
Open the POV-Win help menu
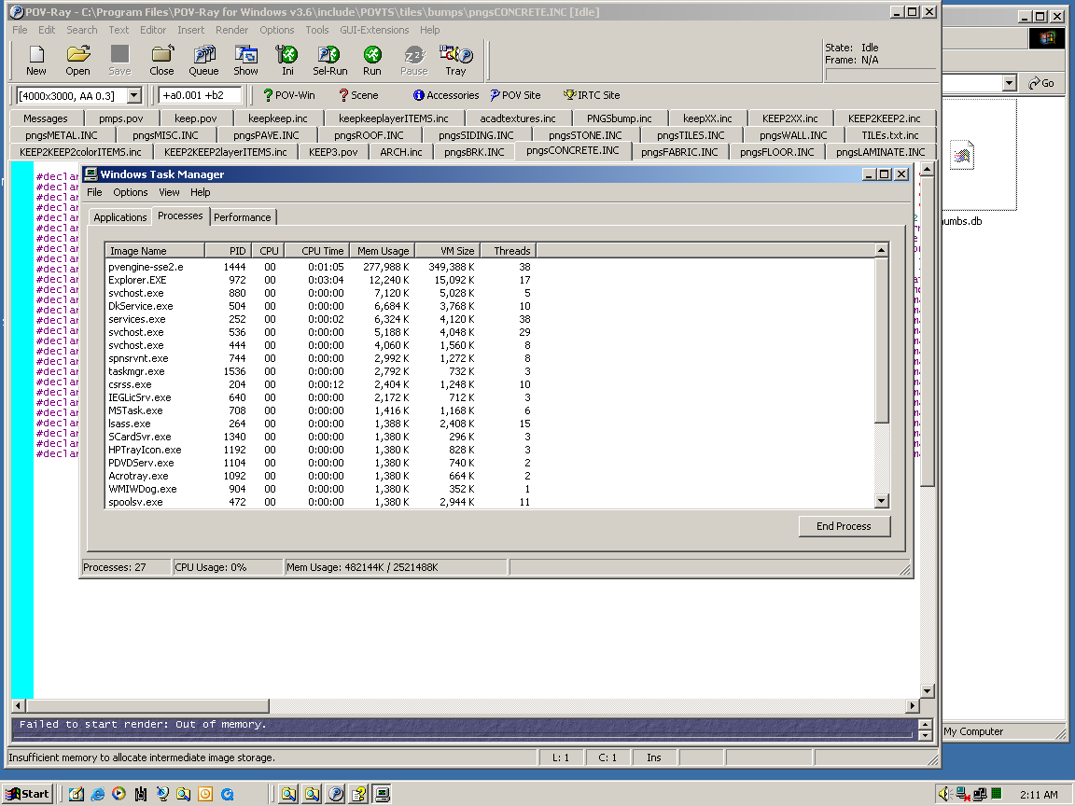[288, 95]
